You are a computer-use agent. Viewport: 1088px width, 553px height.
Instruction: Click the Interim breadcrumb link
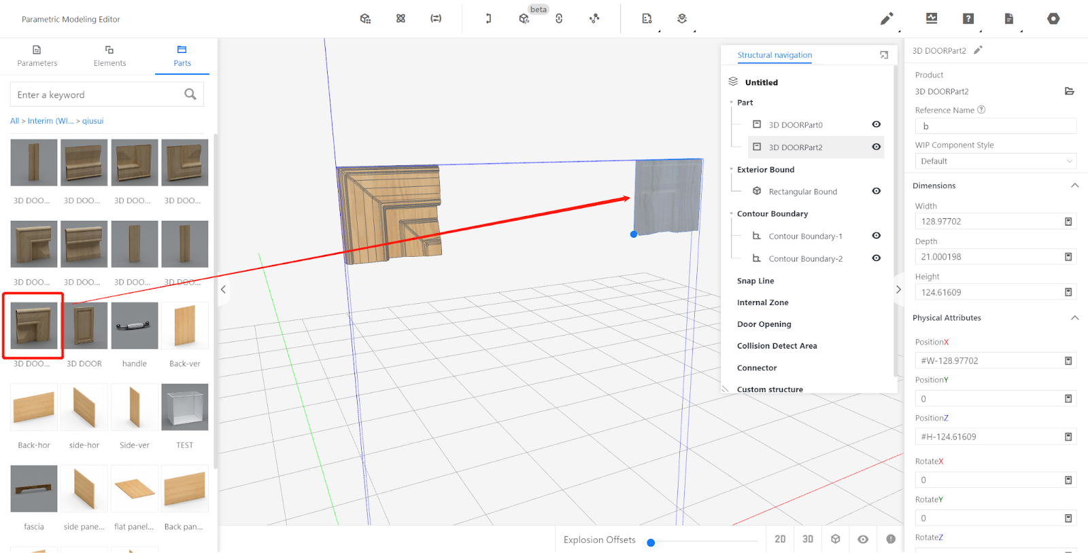pos(50,121)
